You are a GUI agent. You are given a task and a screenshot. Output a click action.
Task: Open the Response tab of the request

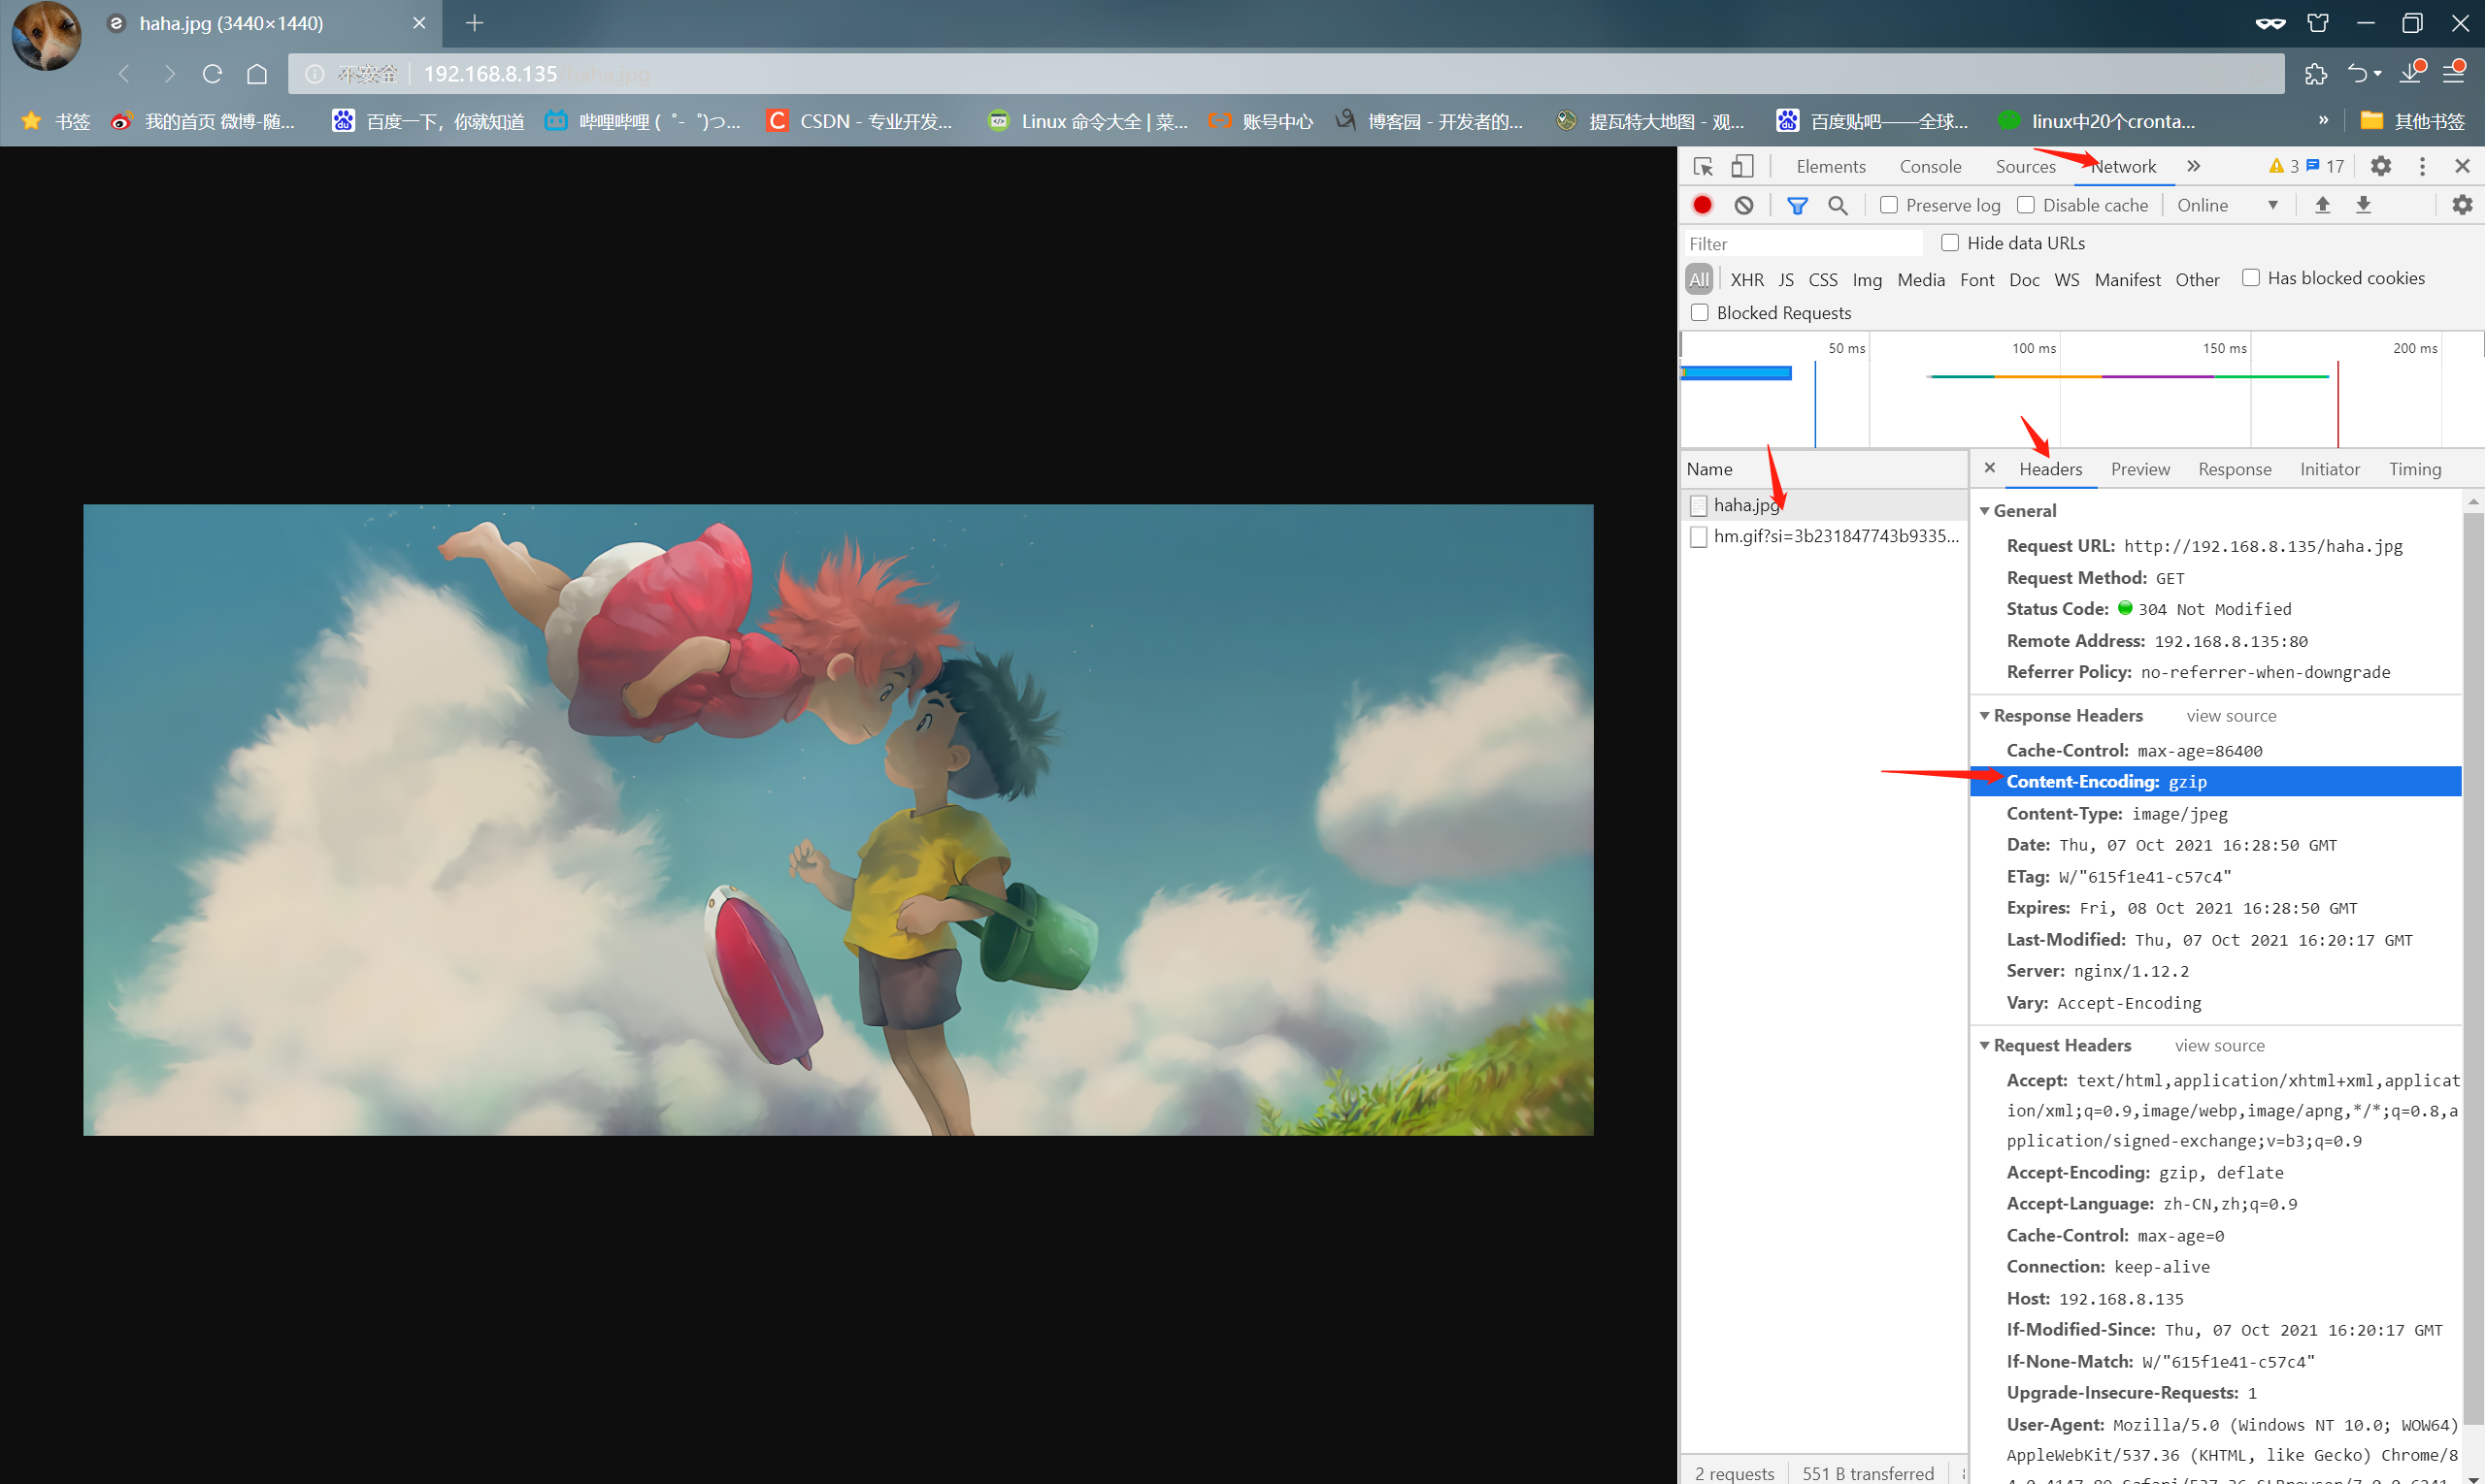coord(2235,469)
